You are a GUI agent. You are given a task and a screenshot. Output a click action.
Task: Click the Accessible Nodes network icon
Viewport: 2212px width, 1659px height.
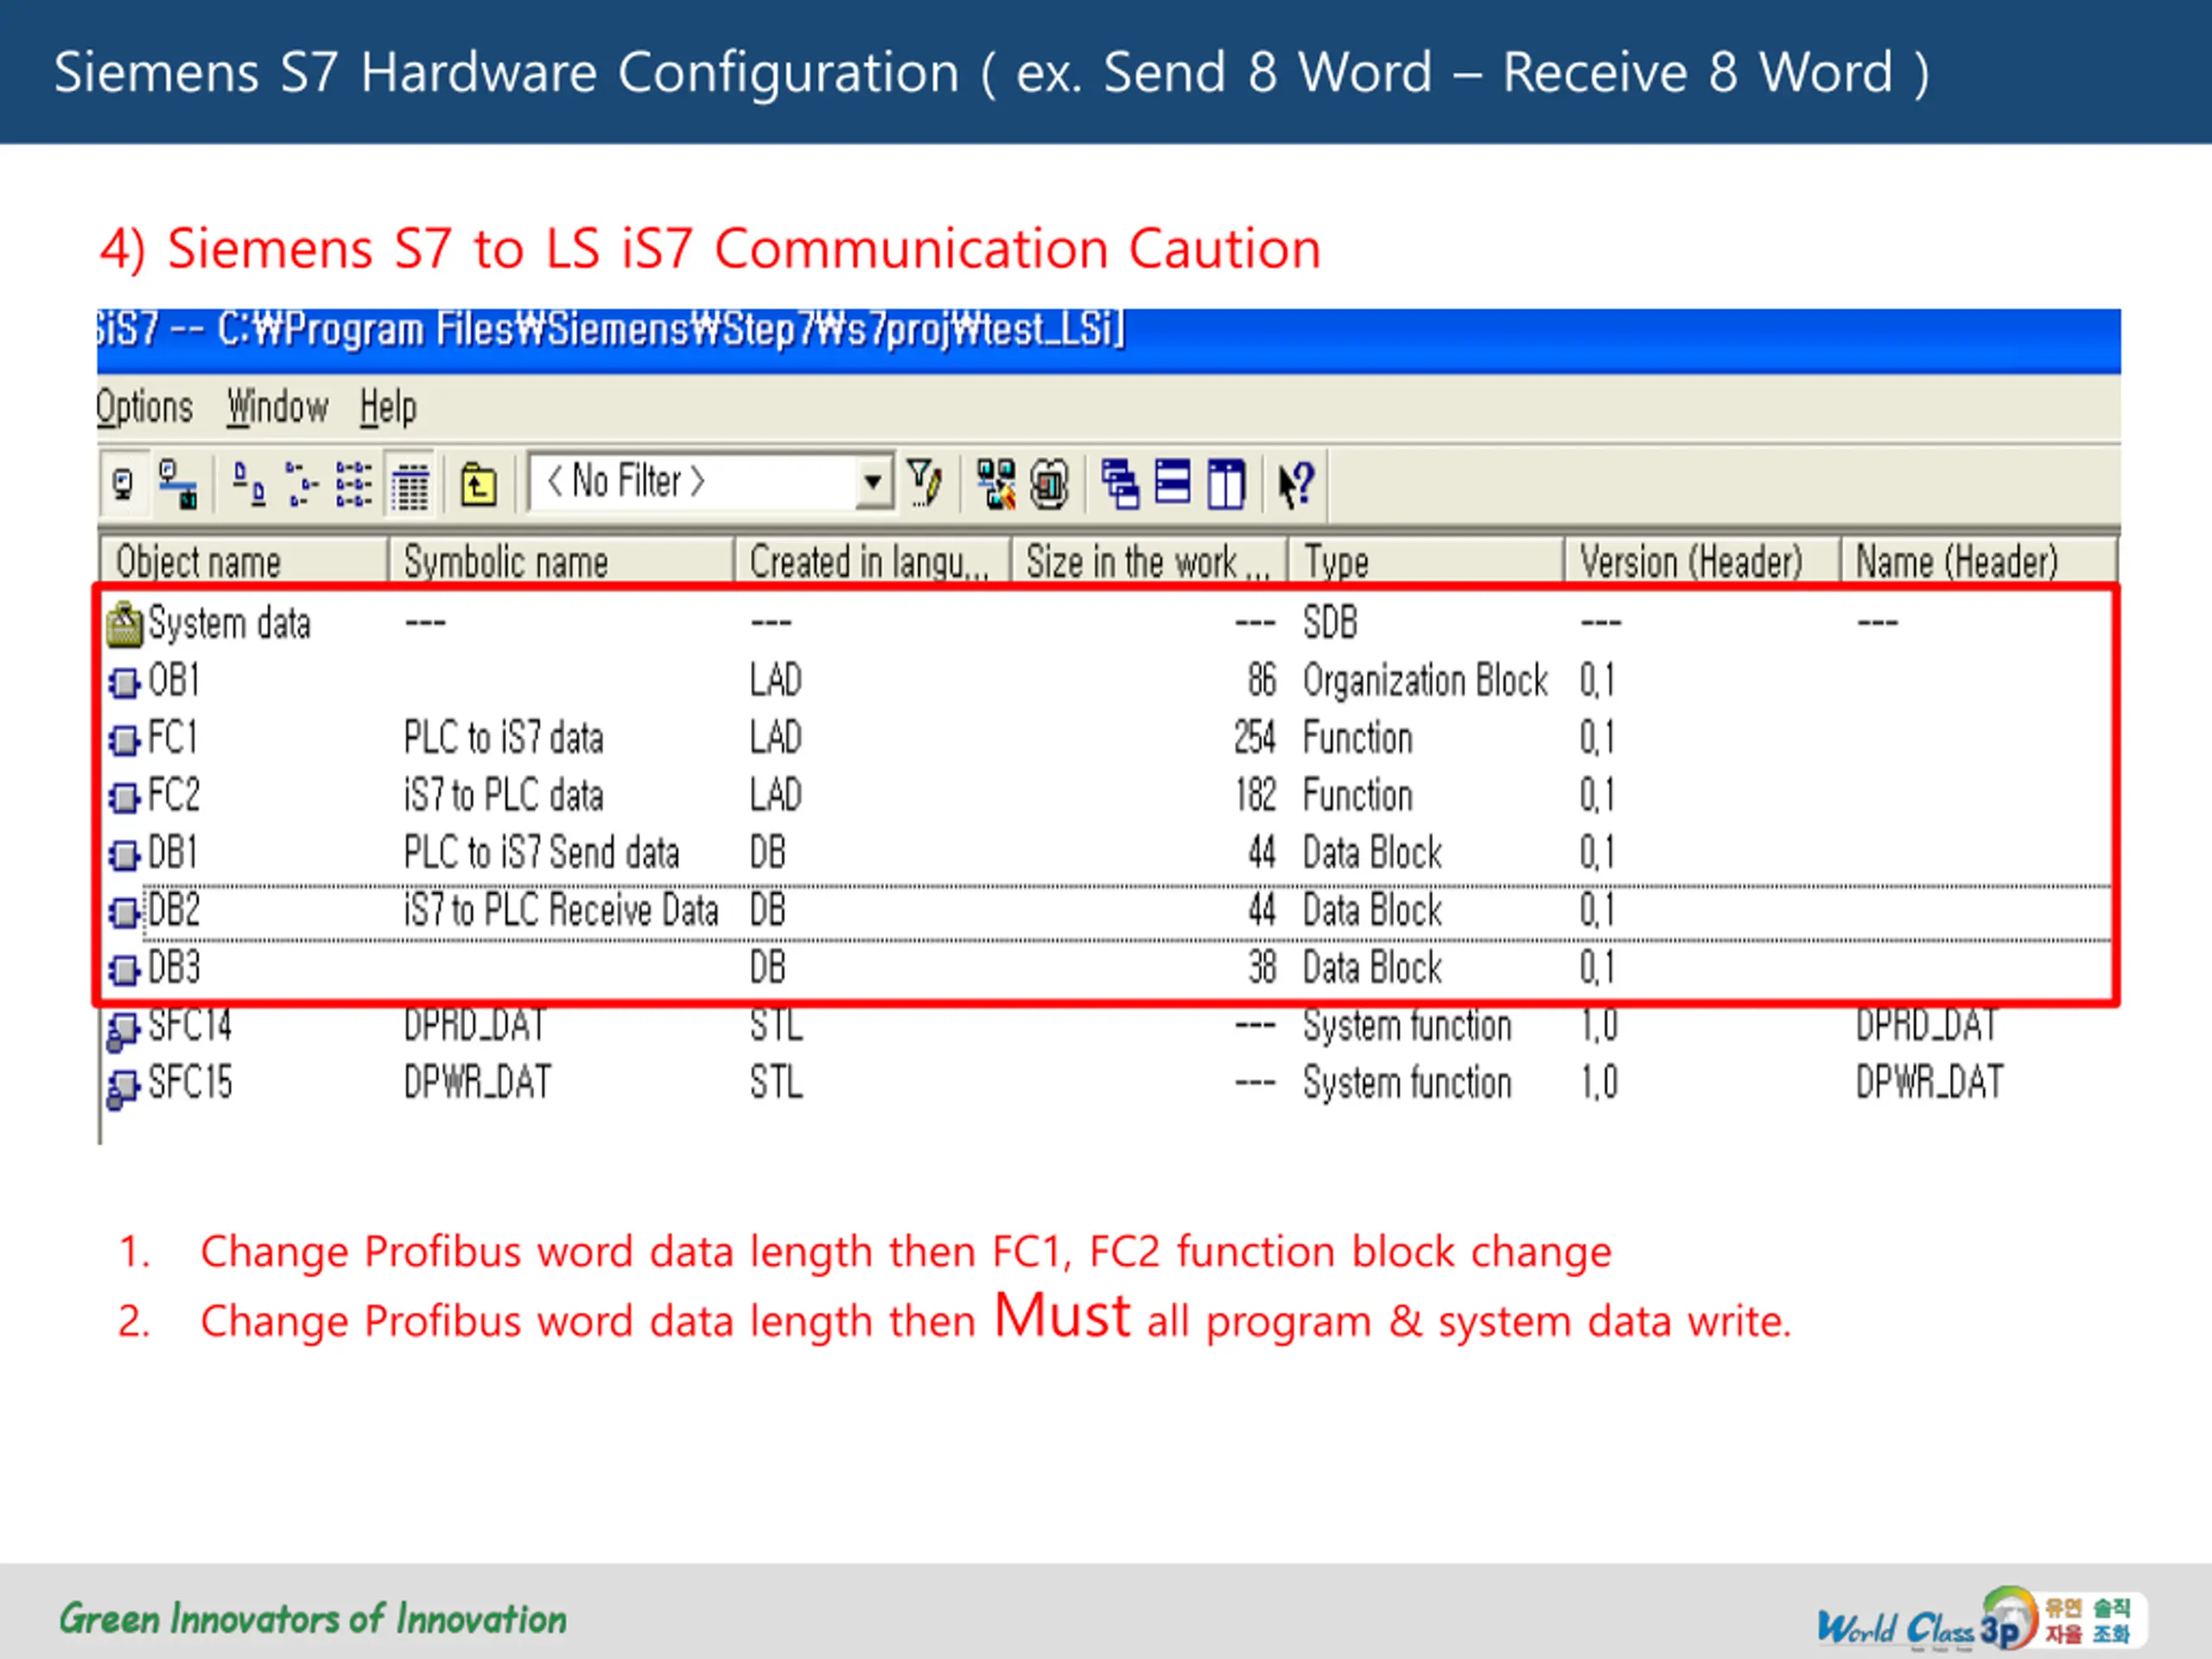(179, 485)
